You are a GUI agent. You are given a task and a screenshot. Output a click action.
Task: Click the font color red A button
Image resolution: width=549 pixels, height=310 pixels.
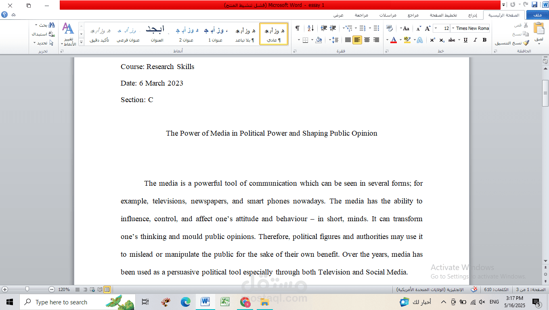pos(394,40)
